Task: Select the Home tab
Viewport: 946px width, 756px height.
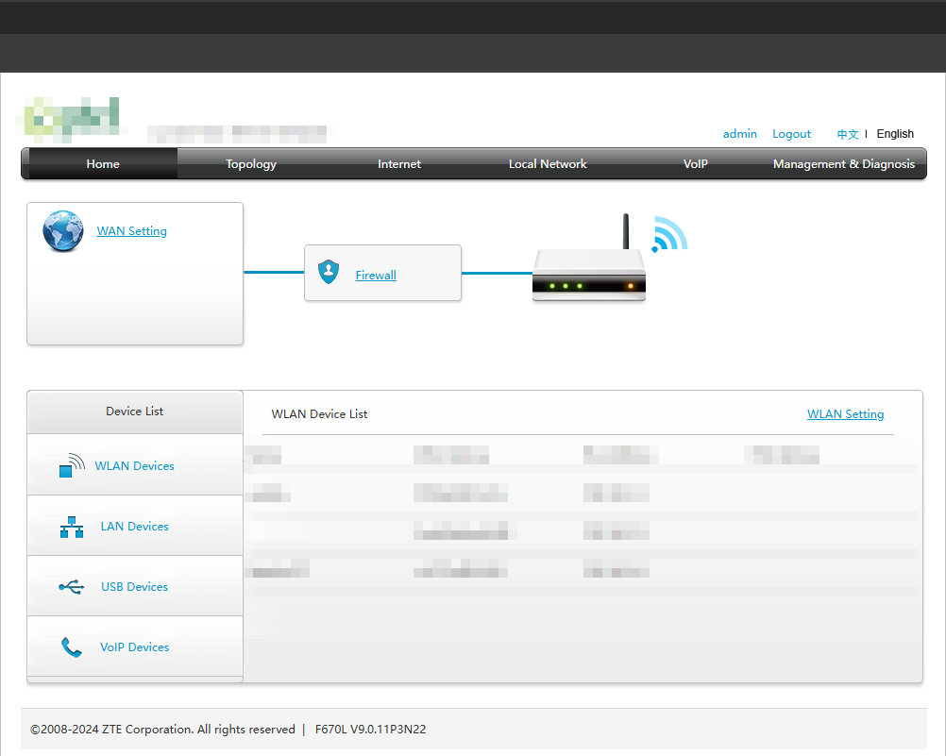Action: 102,163
